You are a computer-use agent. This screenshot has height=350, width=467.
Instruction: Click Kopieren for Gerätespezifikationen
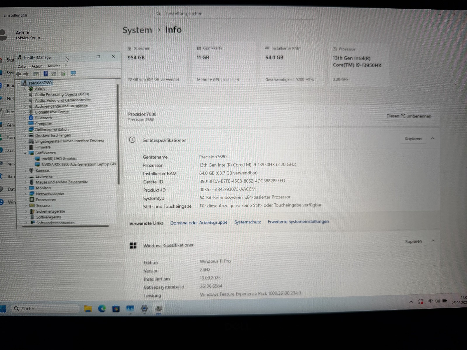413,139
